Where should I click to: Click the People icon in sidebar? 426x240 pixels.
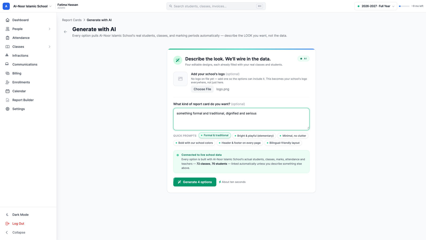point(7,29)
